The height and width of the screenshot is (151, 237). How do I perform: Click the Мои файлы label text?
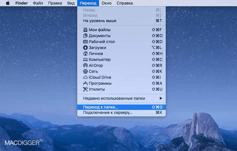click(x=100, y=30)
